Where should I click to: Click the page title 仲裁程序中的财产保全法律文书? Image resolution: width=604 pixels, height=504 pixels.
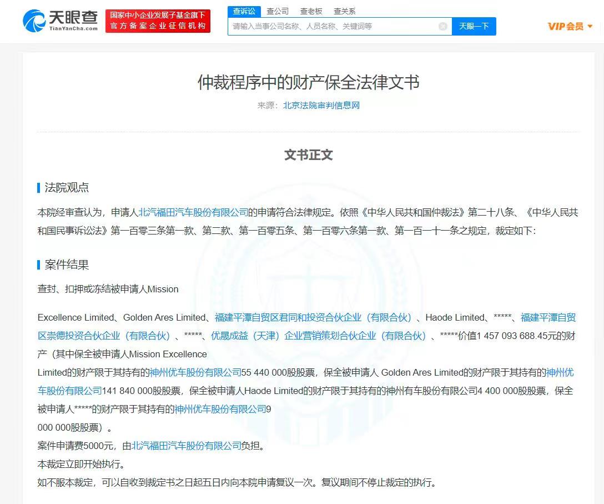click(308, 82)
